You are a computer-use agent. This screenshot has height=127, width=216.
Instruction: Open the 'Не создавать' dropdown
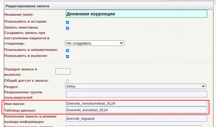[95, 43]
